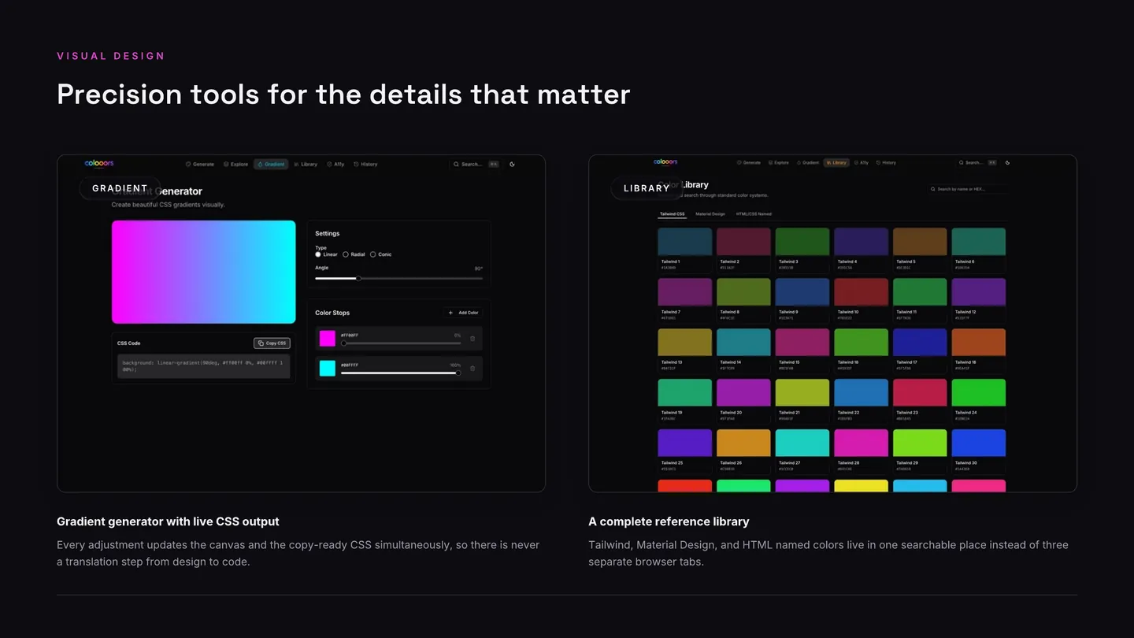Viewport: 1134px width, 638px height.
Task: Select the Conic gradient type
Action: [x=381, y=254]
